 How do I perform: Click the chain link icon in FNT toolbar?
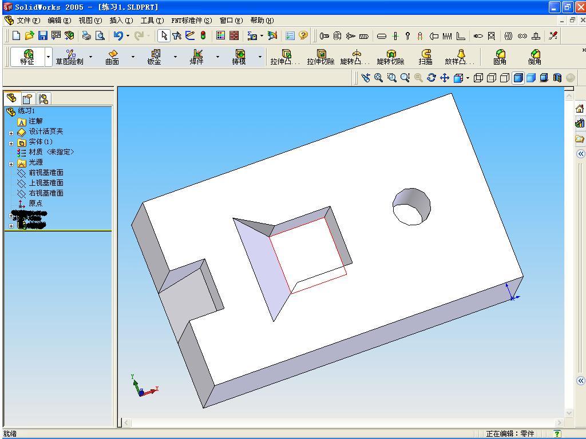(x=522, y=36)
